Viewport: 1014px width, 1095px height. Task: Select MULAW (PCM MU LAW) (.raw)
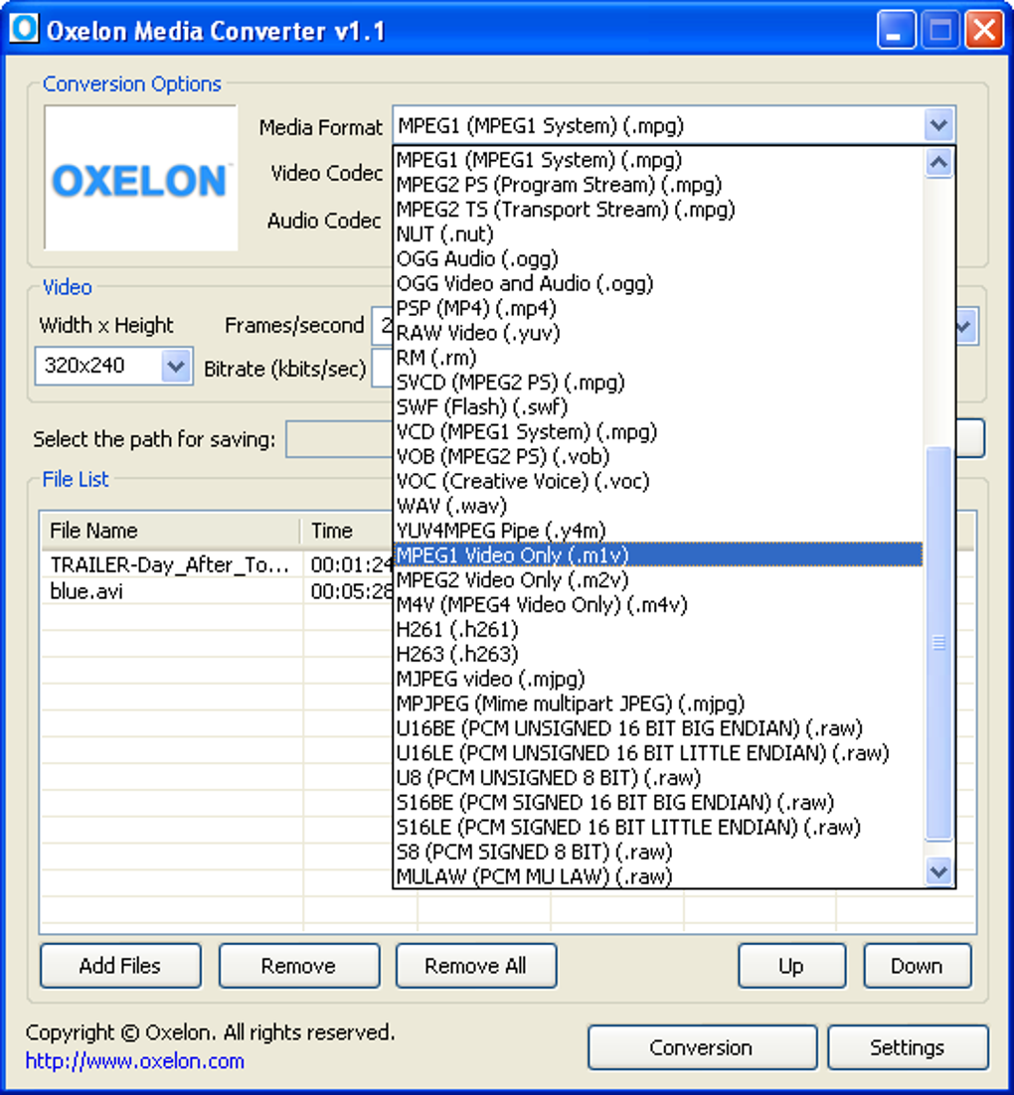tap(658, 876)
